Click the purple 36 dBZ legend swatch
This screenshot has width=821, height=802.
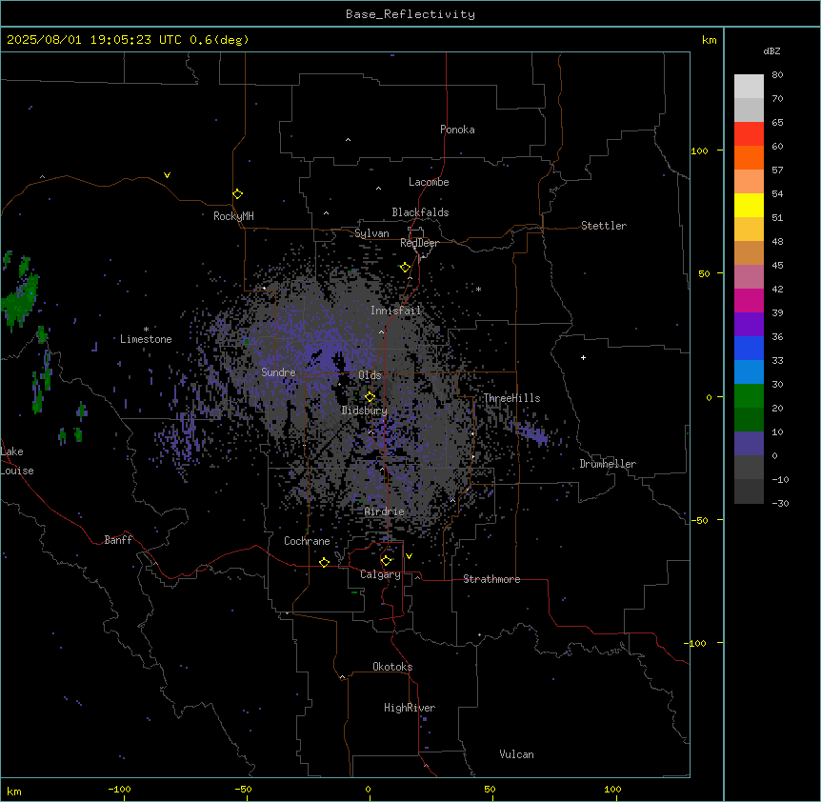tap(749, 325)
